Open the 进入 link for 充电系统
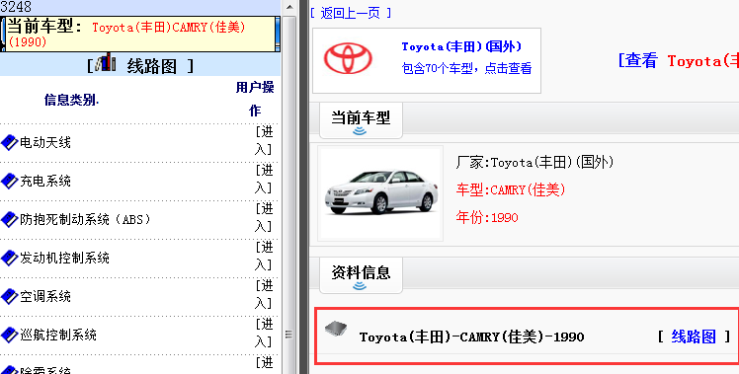The image size is (739, 374). [264, 179]
